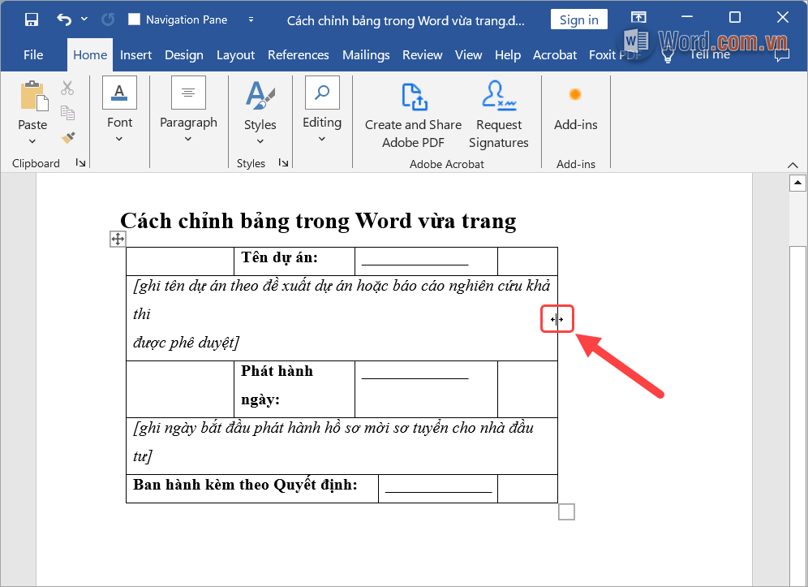This screenshot has width=808, height=587.
Task: Use the Format Painter icon
Action: click(67, 138)
